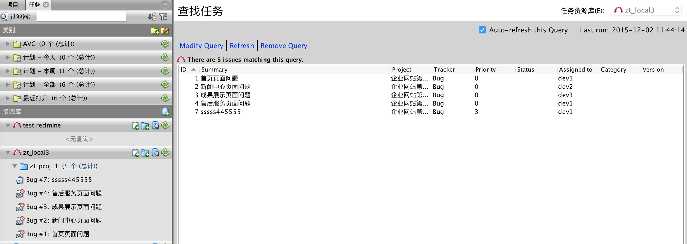
Task: Click Modify Query link
Action: point(201,46)
